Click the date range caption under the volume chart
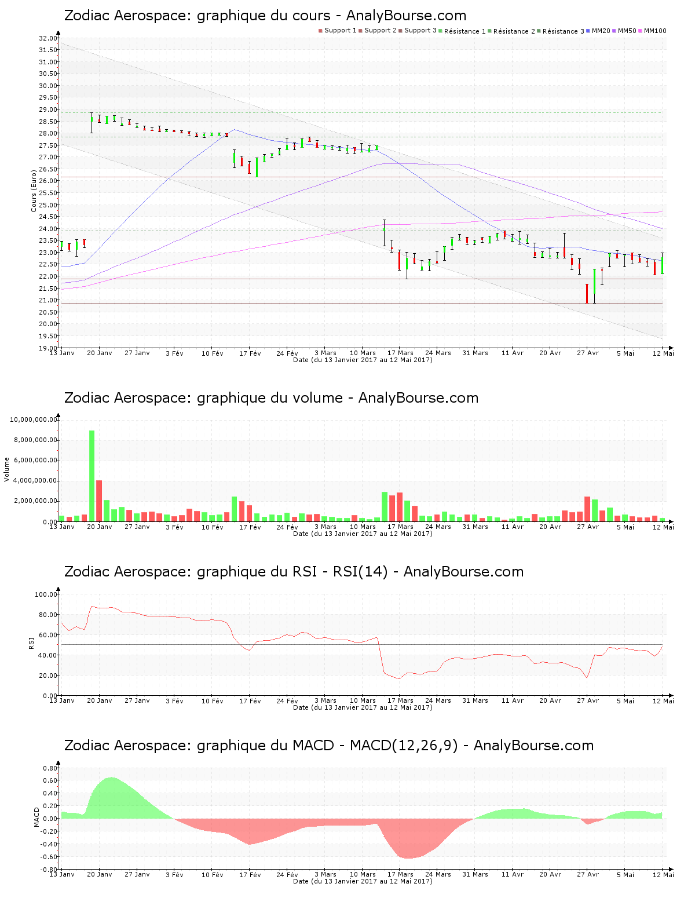 (363, 534)
